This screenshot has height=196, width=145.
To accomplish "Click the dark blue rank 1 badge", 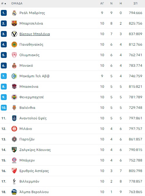I will pos(4,13).
